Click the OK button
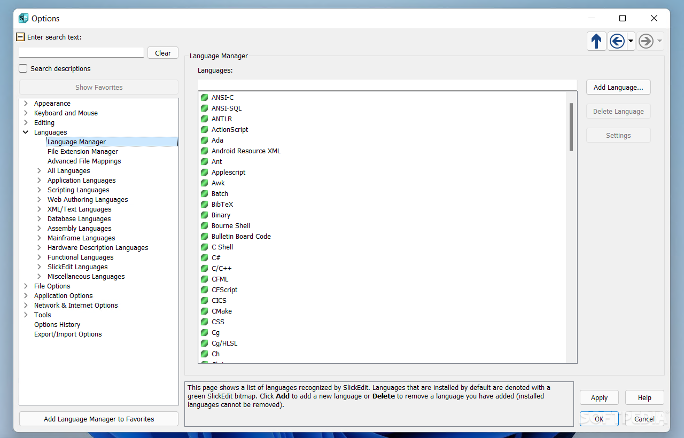Viewport: 684px width, 438px height. [x=599, y=419]
